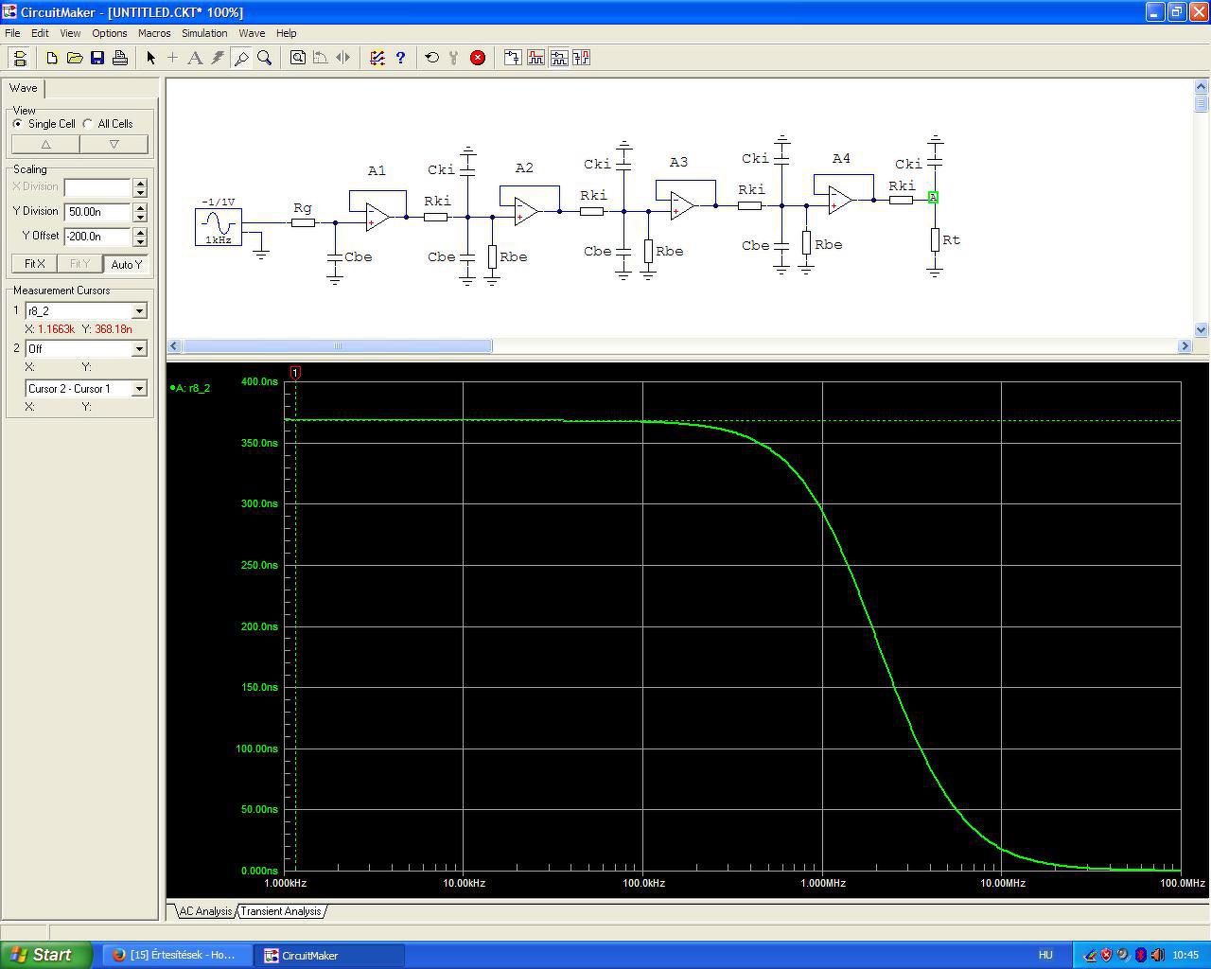Select the Wire tool crosshair icon
Screen dimensions: 1211x969
coord(172,58)
